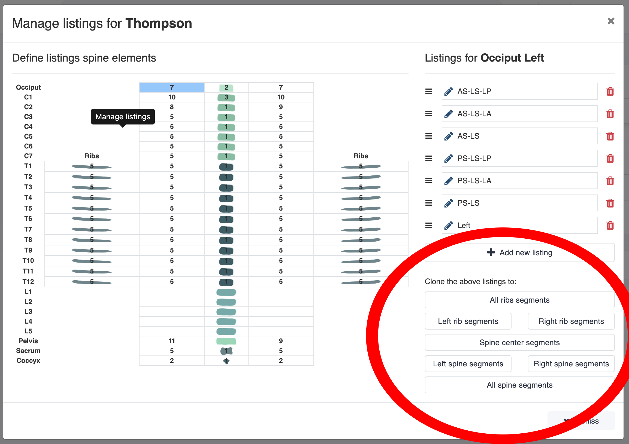The width and height of the screenshot is (629, 444).
Task: Delete the AS-LS-LP listing with trash icon
Action: 610,92
